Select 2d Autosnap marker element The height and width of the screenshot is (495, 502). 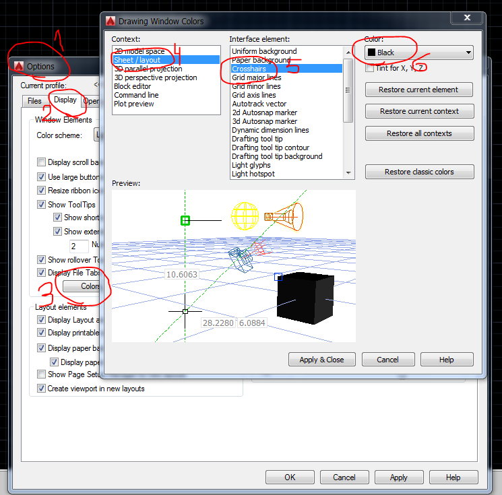pos(286,112)
